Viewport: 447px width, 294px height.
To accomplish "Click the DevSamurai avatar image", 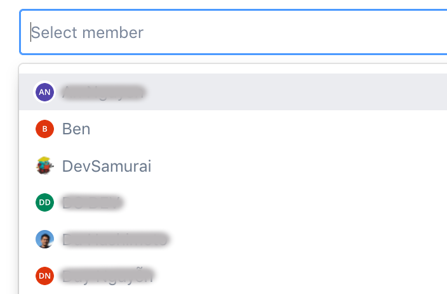I will click(x=44, y=166).
